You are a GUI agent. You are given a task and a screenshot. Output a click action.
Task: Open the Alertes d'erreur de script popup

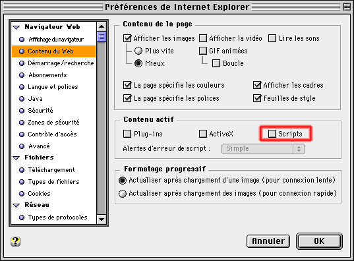click(x=263, y=149)
